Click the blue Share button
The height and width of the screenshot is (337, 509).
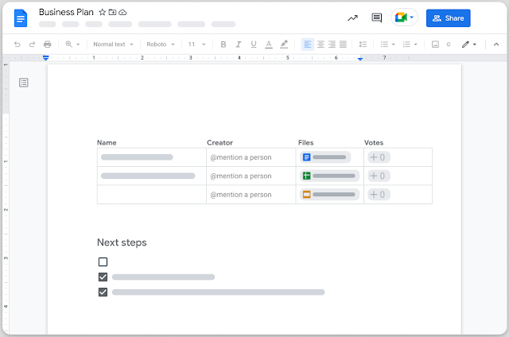(448, 18)
